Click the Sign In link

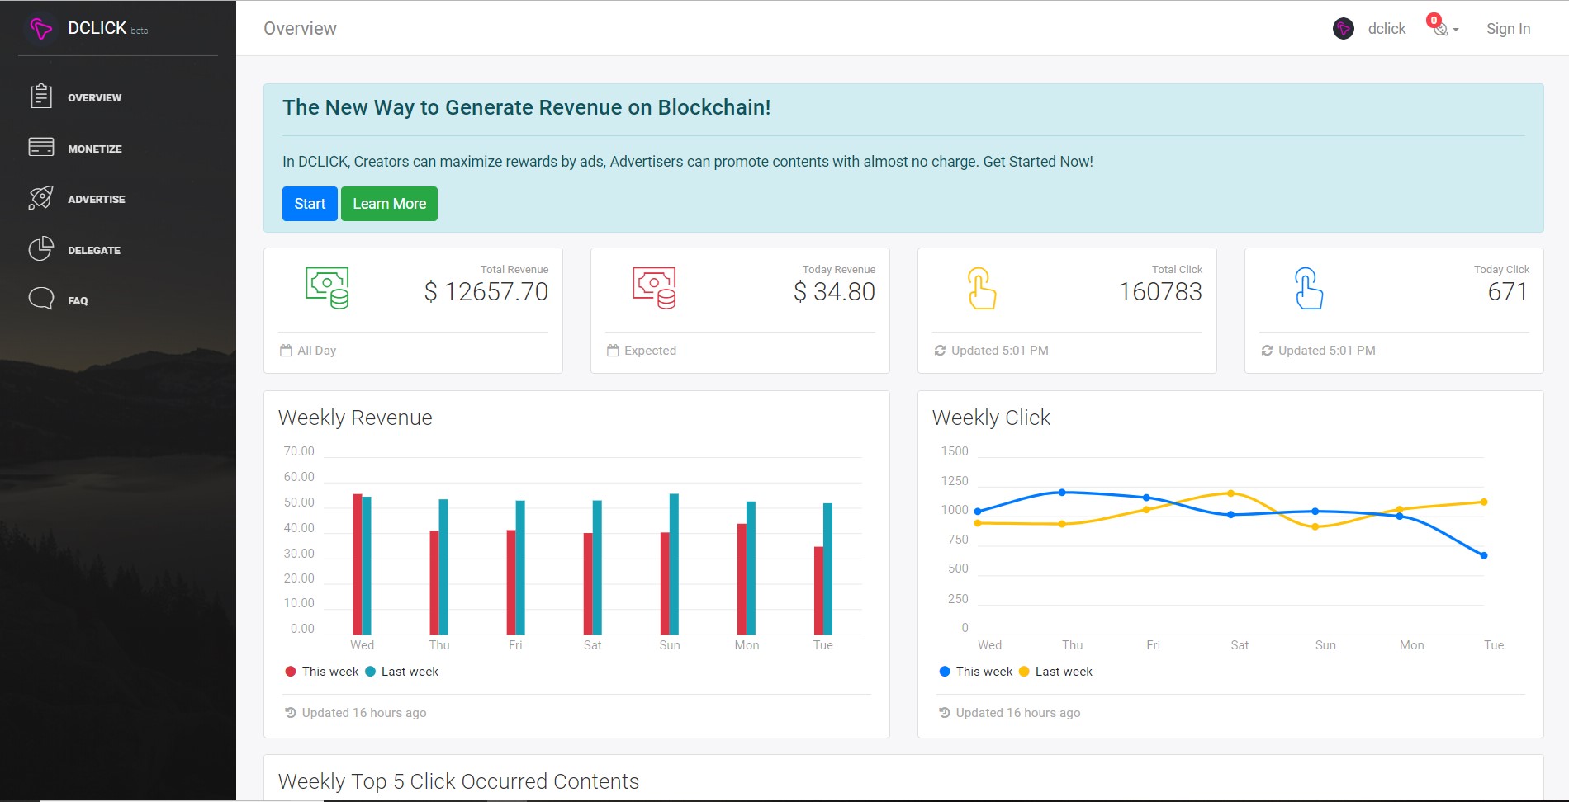pos(1508,29)
